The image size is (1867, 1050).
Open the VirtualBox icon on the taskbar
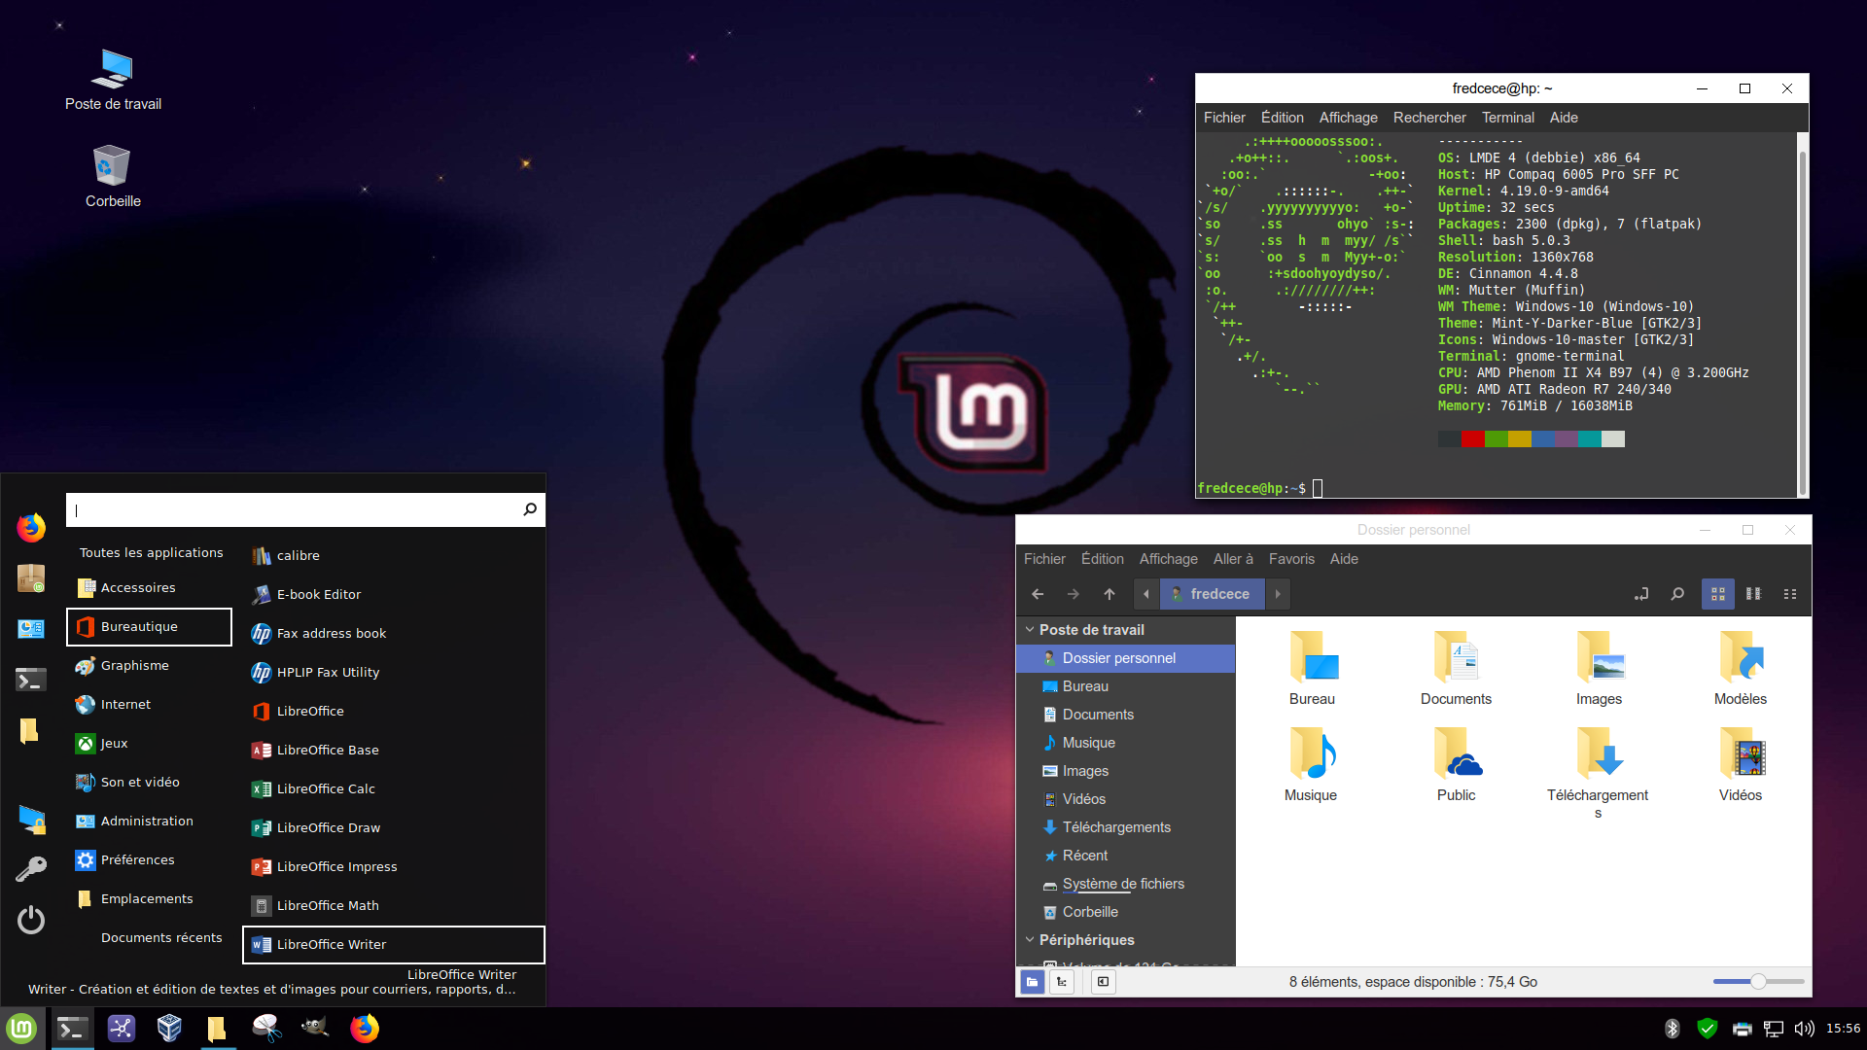coord(169,1029)
